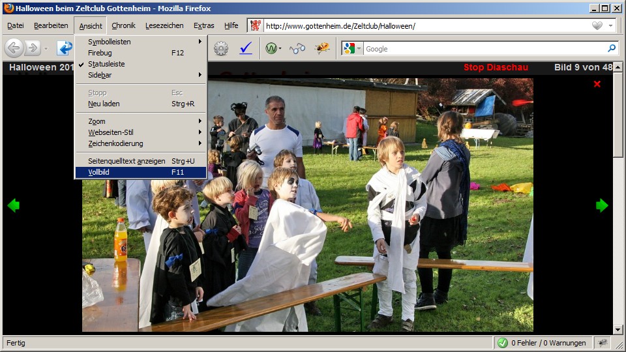Click the glasses icon in the toolbar
Image resolution: width=626 pixels, height=352 pixels.
(297, 48)
